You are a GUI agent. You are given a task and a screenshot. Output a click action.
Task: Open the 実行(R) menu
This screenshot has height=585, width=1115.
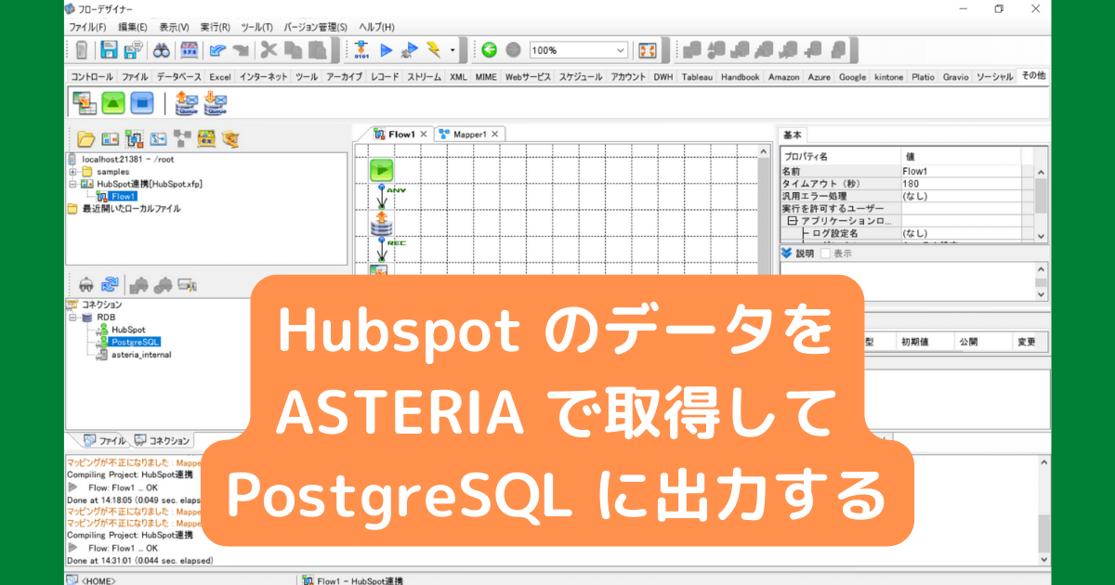click(216, 27)
